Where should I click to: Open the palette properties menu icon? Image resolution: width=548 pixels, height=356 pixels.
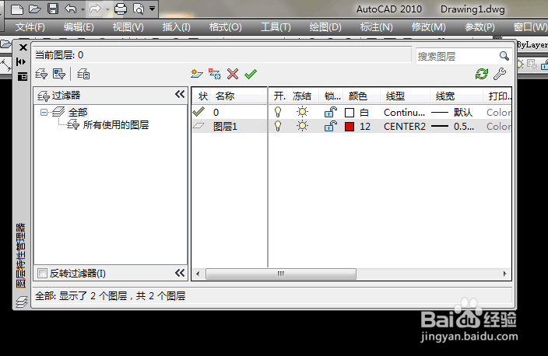23,76
